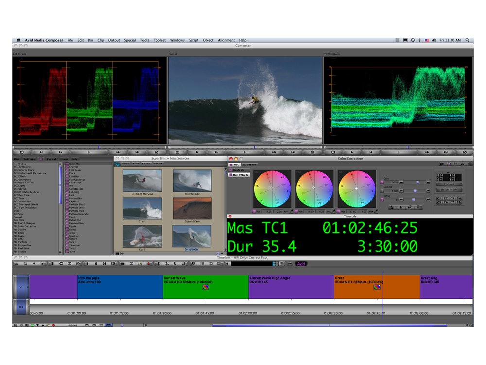Click the color correction effect icon on Sunset Wave clip

tap(206, 287)
